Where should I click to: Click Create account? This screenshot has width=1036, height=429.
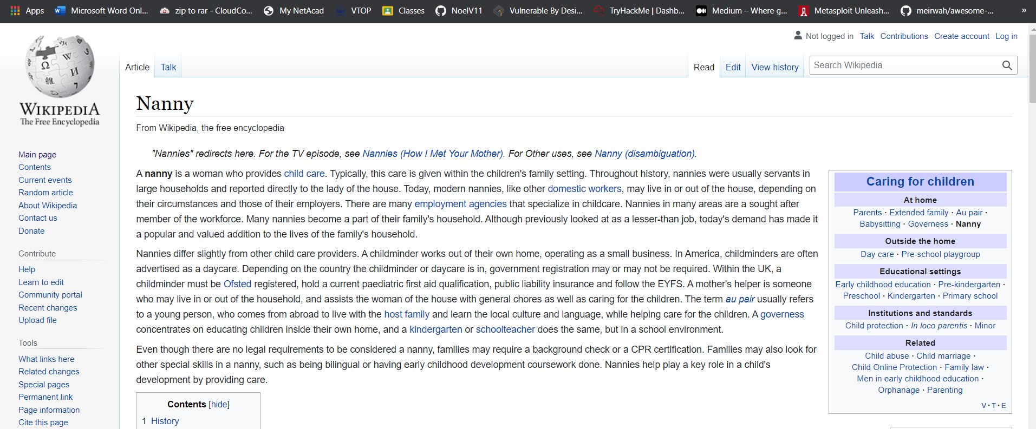coord(962,36)
